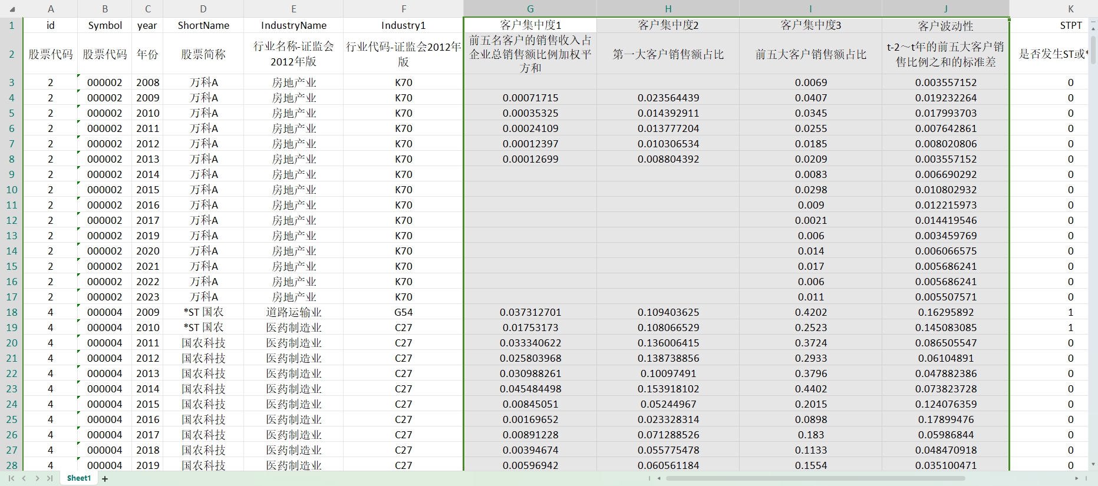
Task: Go to previous sheet with arrow
Action: (x=24, y=478)
